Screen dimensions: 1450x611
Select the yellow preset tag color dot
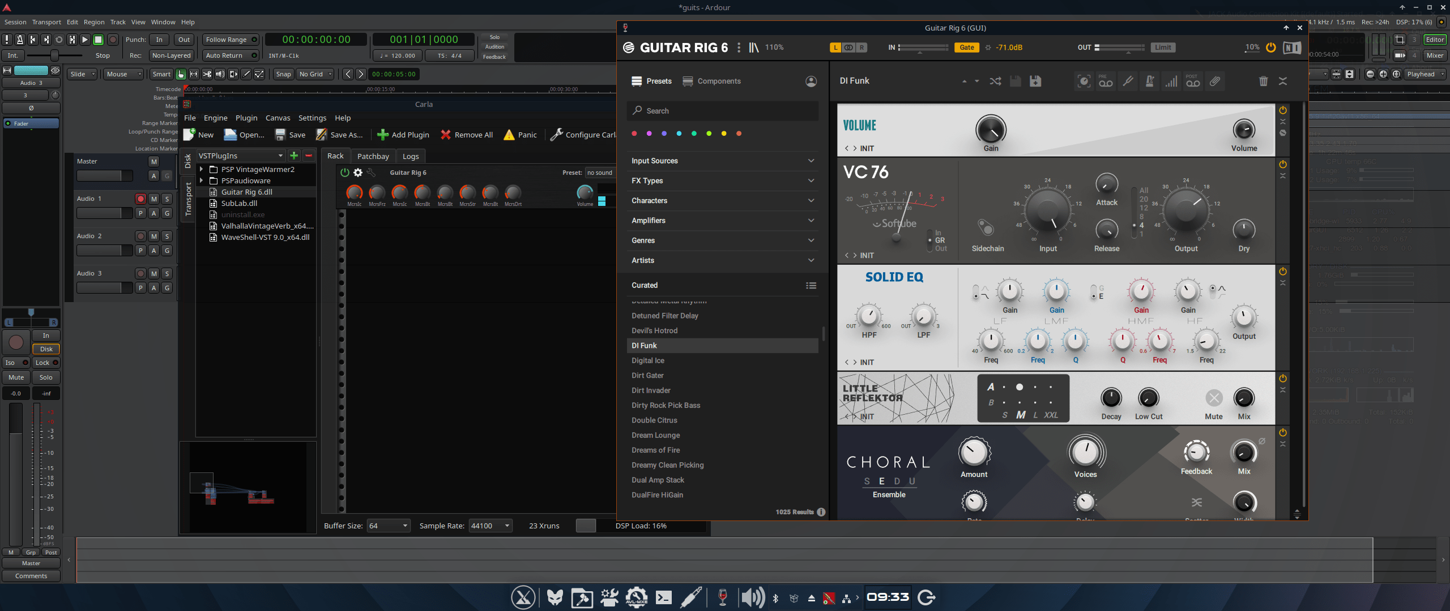click(x=724, y=134)
